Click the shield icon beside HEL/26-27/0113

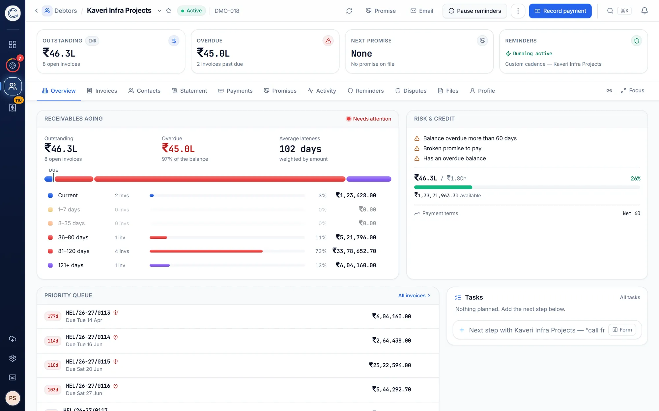pos(116,313)
